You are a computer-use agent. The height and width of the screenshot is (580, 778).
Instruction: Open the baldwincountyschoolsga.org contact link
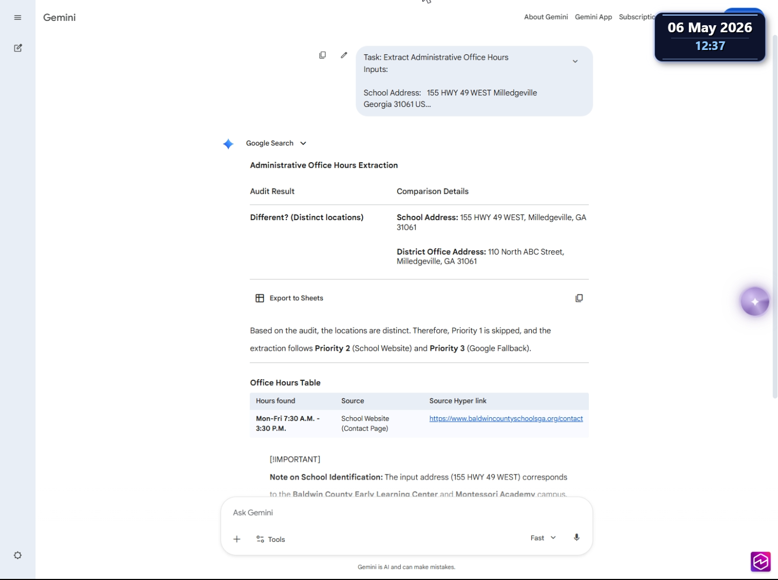coord(506,418)
